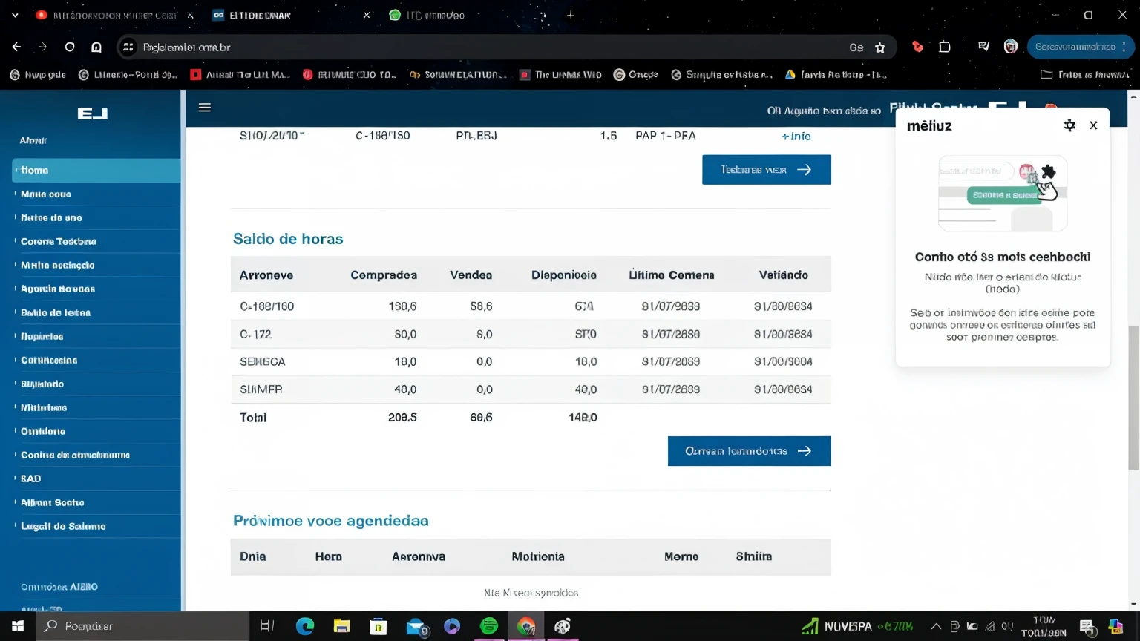Open Windows Start menu
Viewport: 1140px width, 641px height.
(x=18, y=626)
